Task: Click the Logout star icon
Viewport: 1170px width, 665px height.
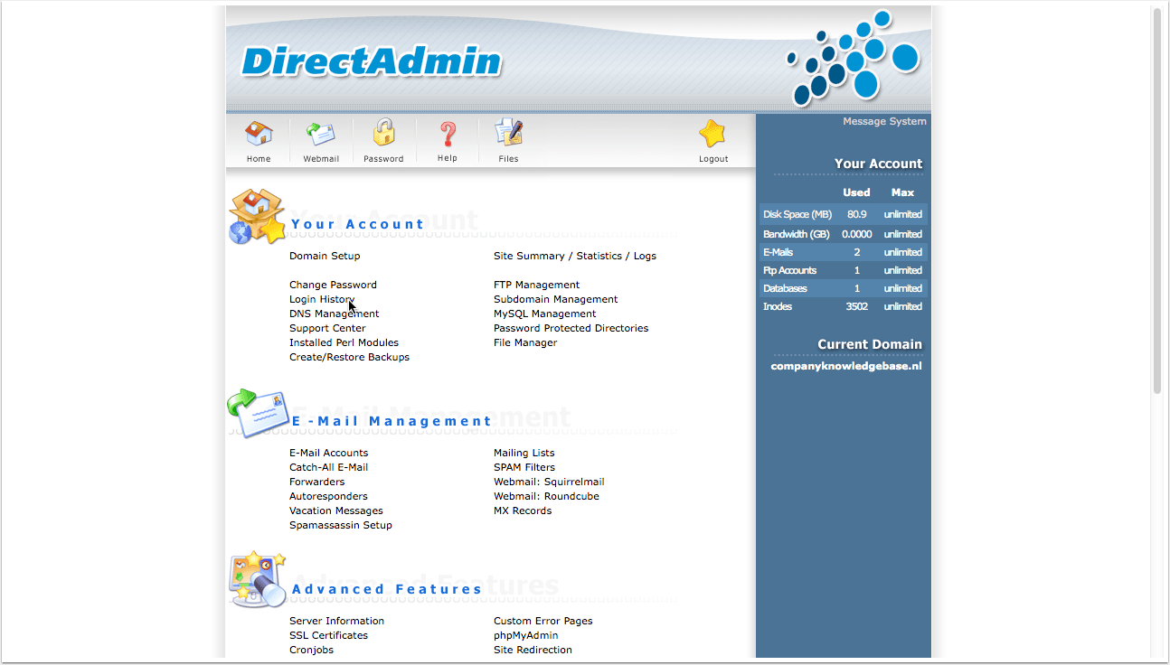Action: pos(712,134)
